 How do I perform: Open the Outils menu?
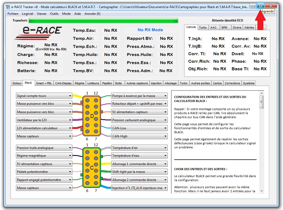click(54, 14)
